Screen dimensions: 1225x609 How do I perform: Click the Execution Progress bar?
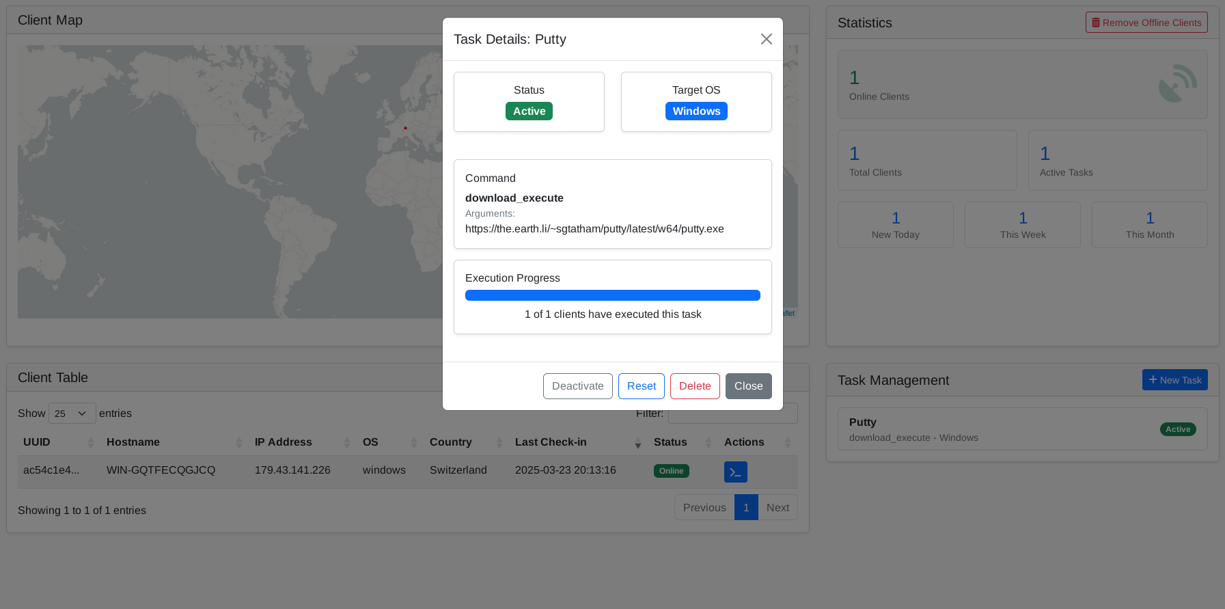(613, 295)
